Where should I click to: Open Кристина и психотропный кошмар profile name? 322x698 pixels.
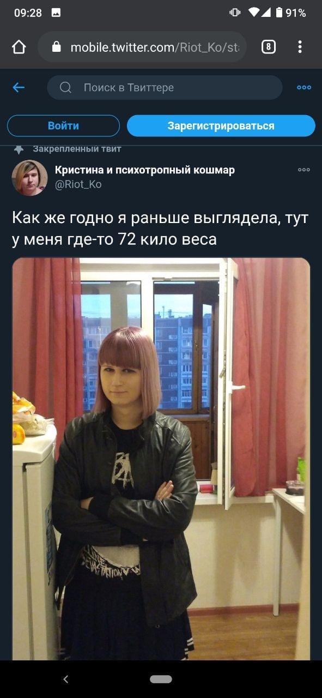click(145, 170)
